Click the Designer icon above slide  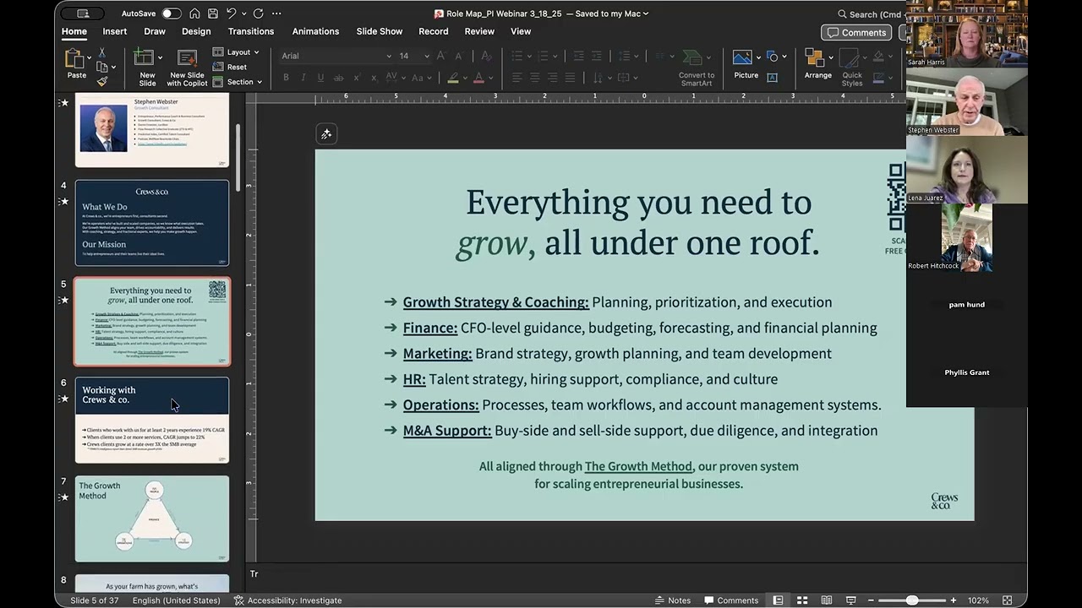coord(326,134)
